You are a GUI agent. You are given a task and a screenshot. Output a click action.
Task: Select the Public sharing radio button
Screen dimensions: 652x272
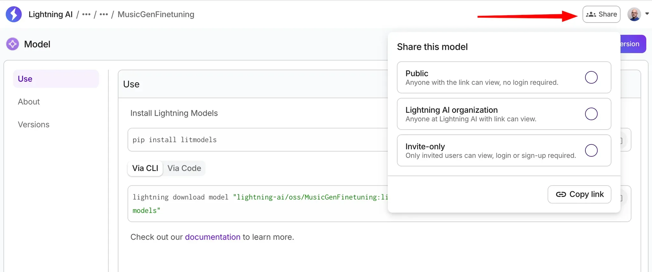tap(591, 77)
